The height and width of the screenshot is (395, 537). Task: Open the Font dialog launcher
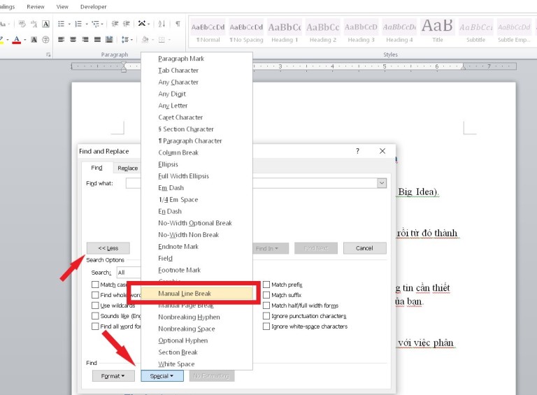[48, 55]
